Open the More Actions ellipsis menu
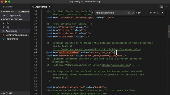The width and height of the screenshot is (170, 95). coord(167,7)
